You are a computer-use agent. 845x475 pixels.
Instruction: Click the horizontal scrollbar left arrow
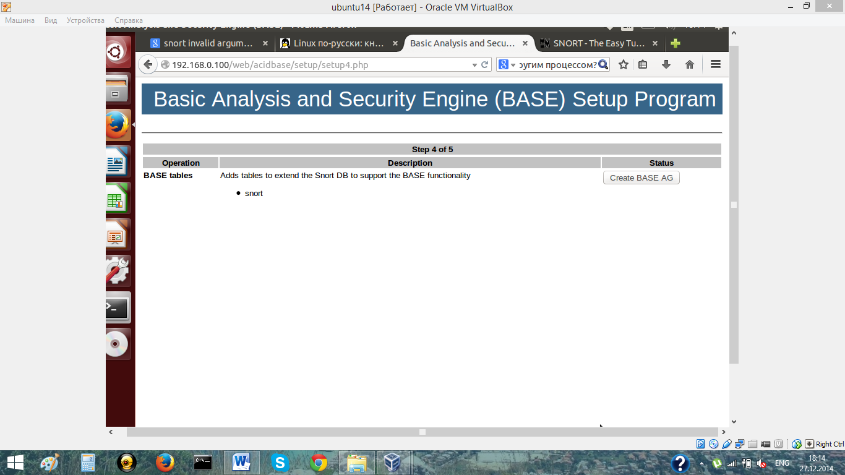pos(111,432)
